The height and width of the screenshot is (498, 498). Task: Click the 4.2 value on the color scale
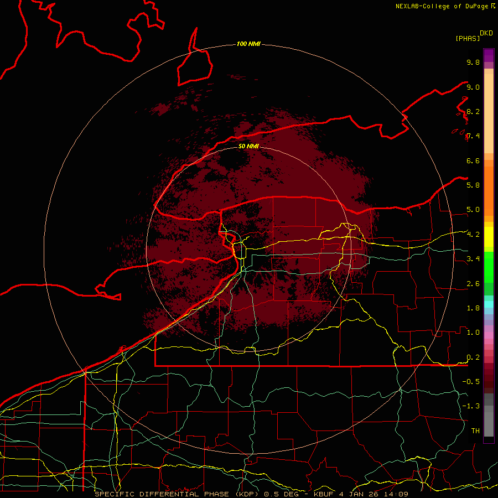point(473,235)
